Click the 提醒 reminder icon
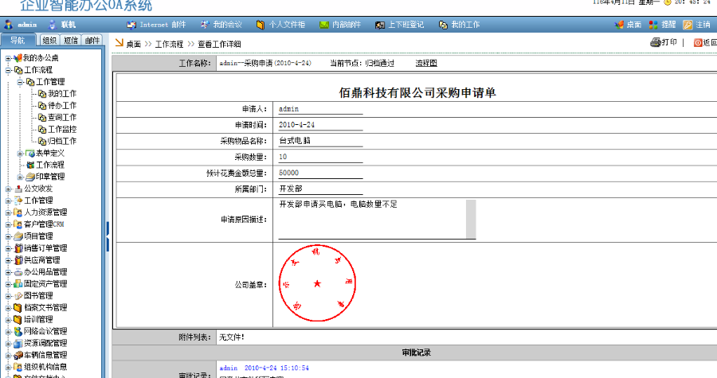The image size is (717, 378). tap(653, 25)
